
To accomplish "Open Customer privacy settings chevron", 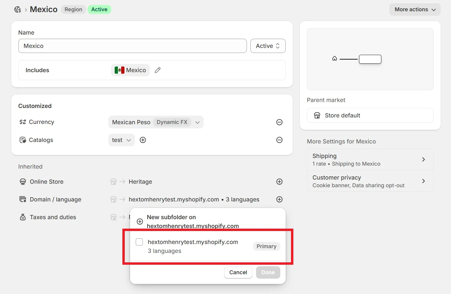I will click(423, 181).
